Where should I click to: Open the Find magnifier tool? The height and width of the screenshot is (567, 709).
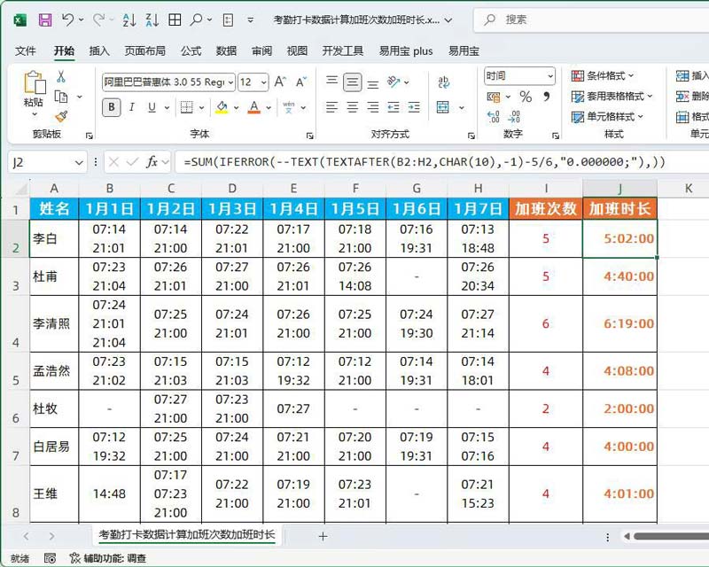pos(198,20)
